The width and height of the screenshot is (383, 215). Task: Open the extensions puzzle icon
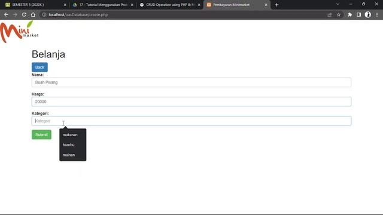349,14
